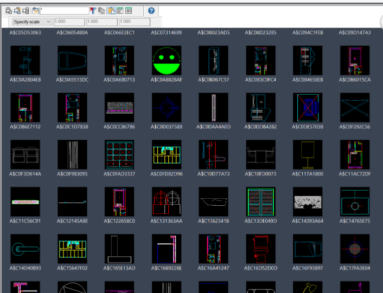Click the third block source icon in toolbar

(x=25, y=11)
